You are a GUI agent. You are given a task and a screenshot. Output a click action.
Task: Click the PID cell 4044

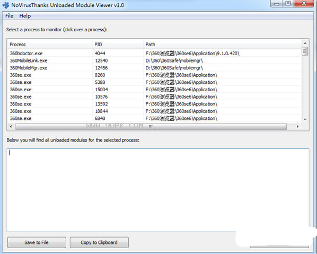pyautogui.click(x=100, y=54)
